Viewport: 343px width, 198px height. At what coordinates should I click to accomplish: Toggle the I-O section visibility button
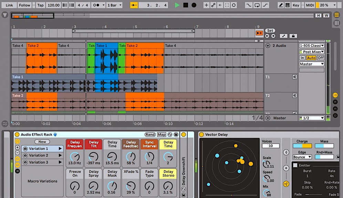[335, 95]
